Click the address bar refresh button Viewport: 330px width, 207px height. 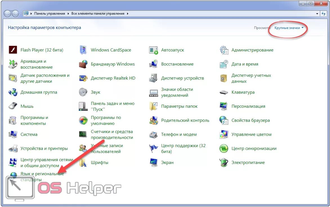(324, 14)
